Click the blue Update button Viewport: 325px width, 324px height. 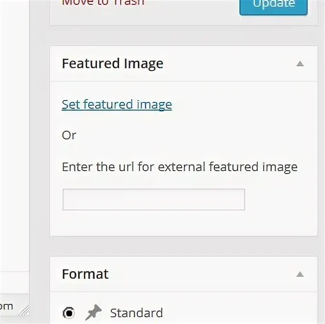(274, 6)
